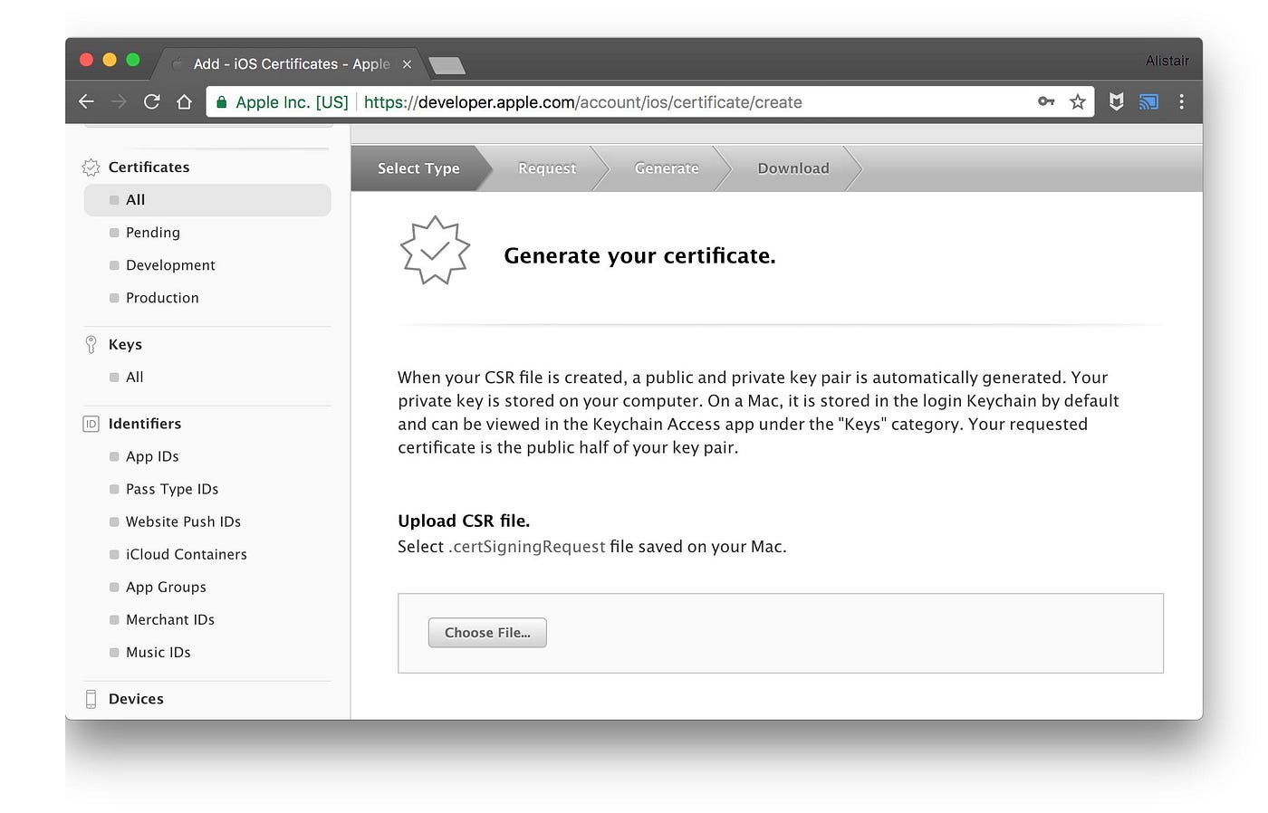
Task: Open Chrome's home page via the home icon
Action: tap(184, 101)
